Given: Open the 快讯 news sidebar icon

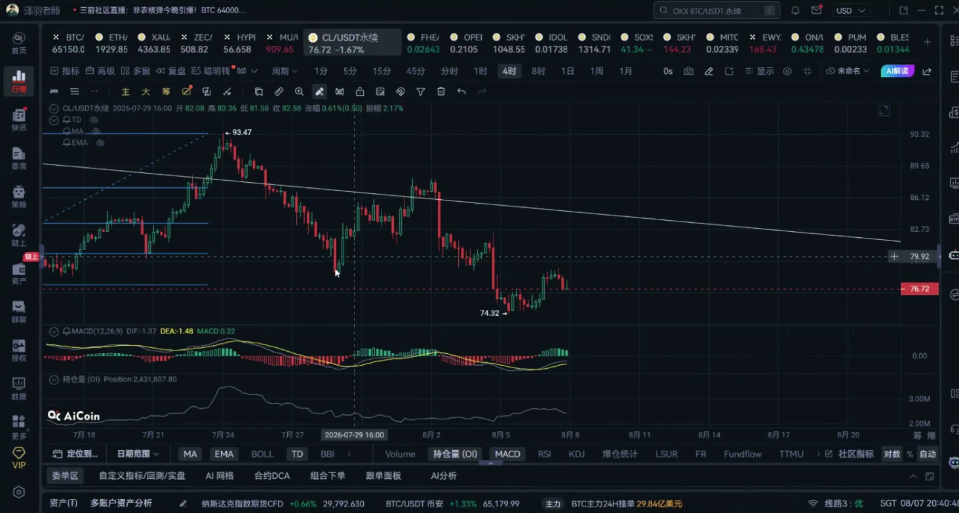Looking at the screenshot, I should [x=19, y=120].
